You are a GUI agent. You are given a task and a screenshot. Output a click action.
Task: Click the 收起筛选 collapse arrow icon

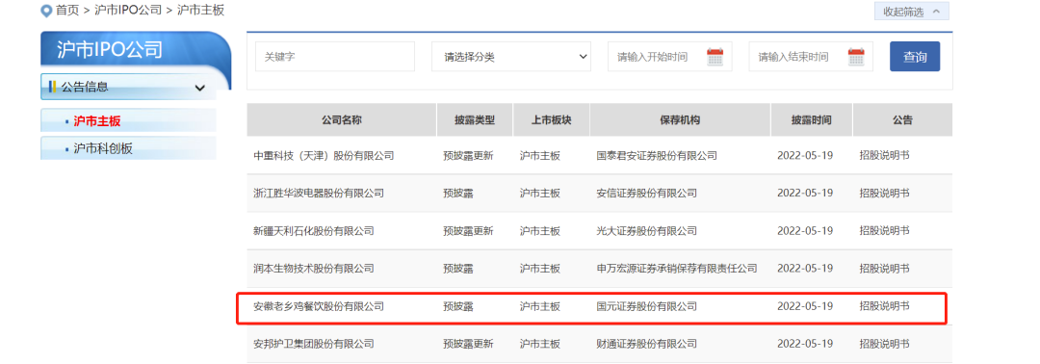936,12
